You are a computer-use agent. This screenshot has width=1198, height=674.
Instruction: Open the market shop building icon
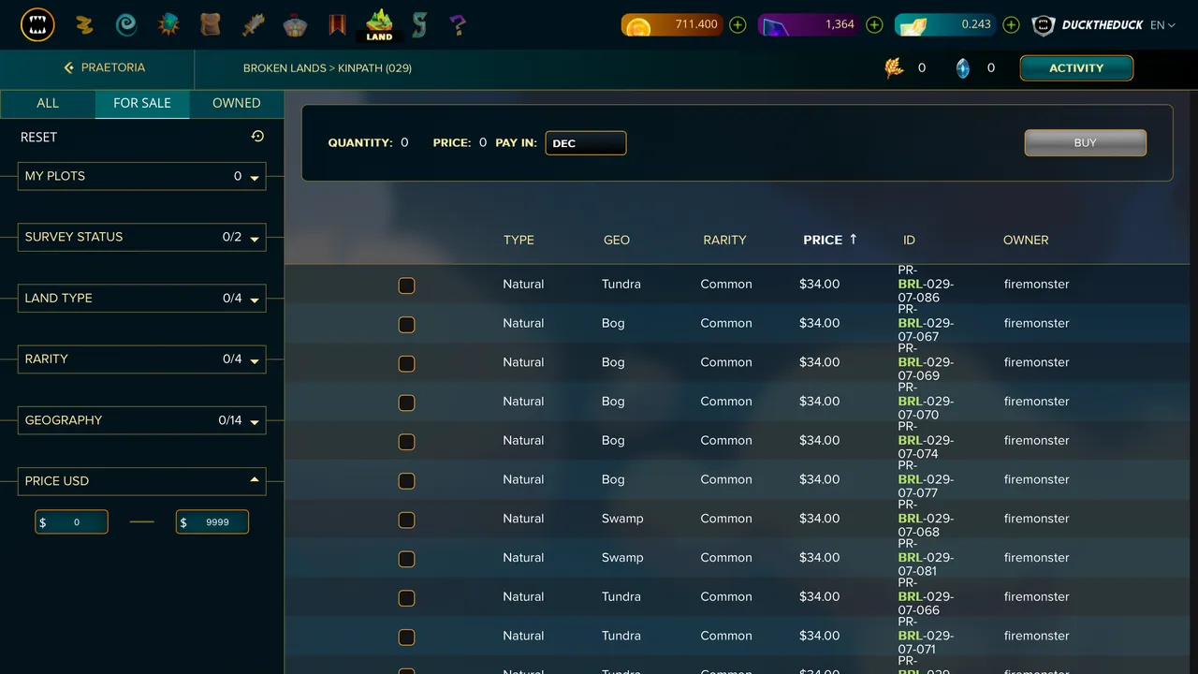pos(295,24)
